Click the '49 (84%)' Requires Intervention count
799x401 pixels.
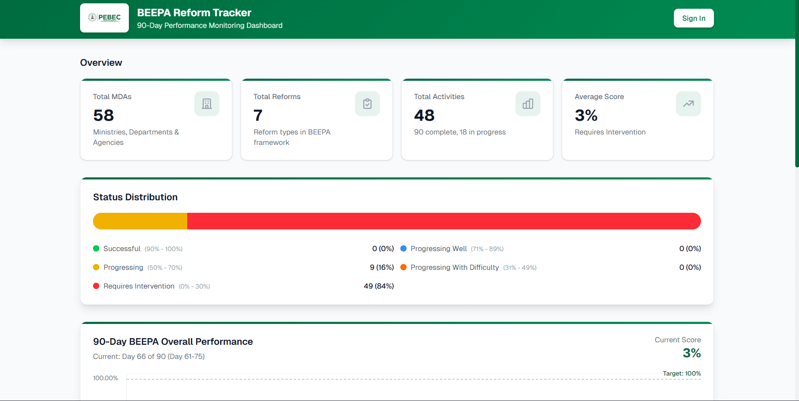point(379,286)
